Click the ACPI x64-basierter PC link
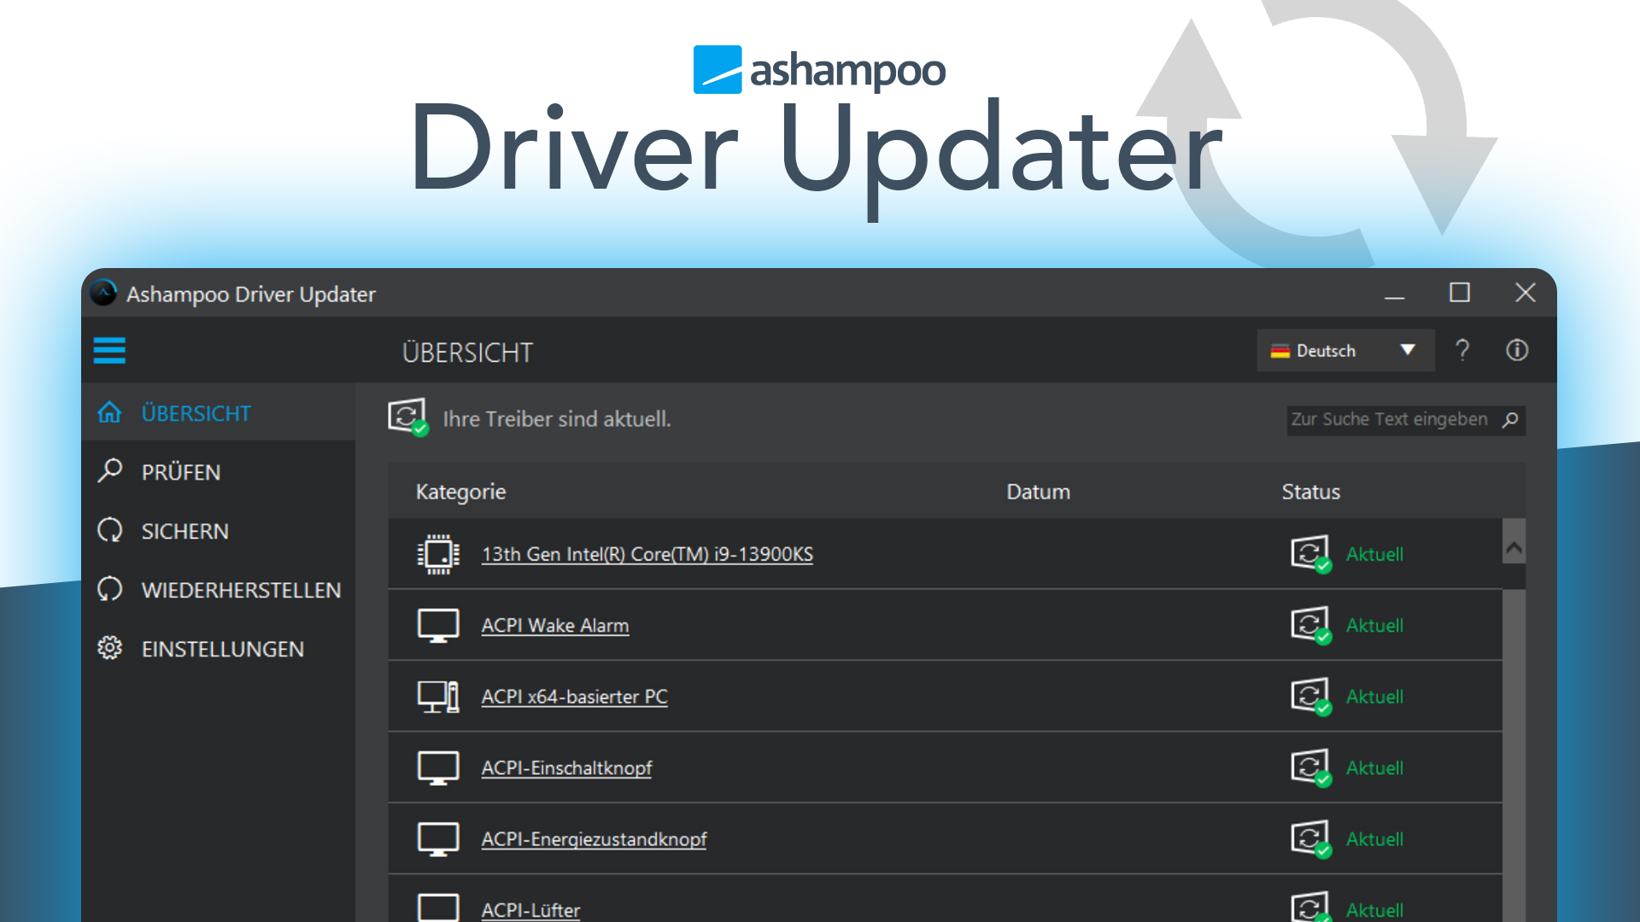 [x=574, y=696]
